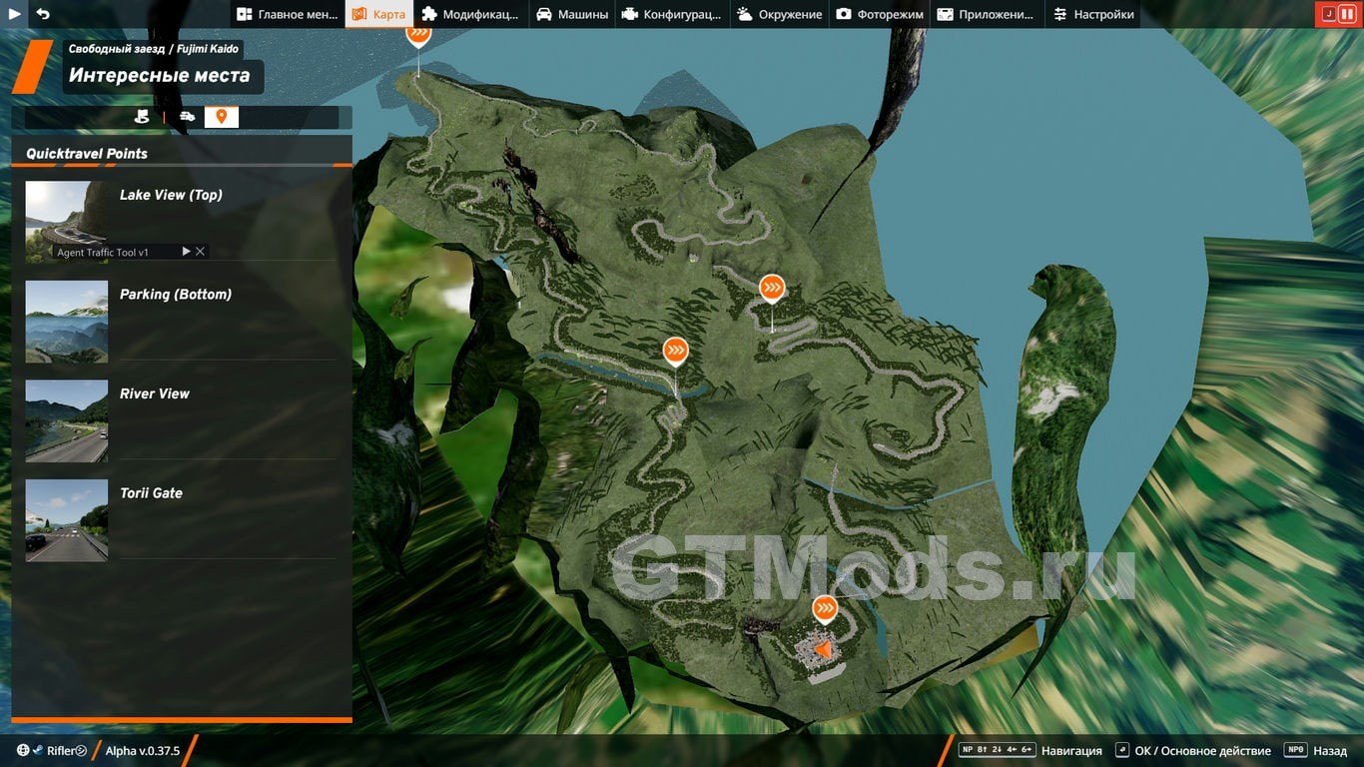Select the location pin filter icon
The image size is (1364, 767).
[222, 117]
